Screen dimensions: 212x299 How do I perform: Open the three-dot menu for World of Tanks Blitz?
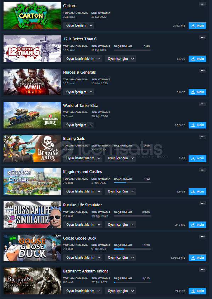click(x=202, y=104)
